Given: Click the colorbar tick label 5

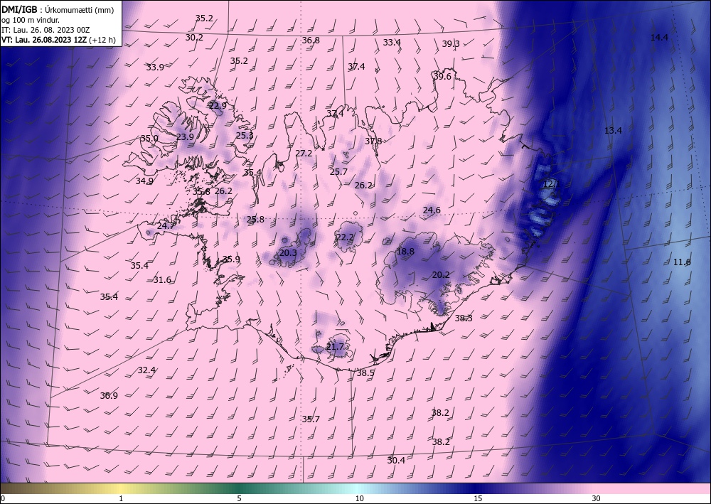Looking at the screenshot, I should [239, 498].
